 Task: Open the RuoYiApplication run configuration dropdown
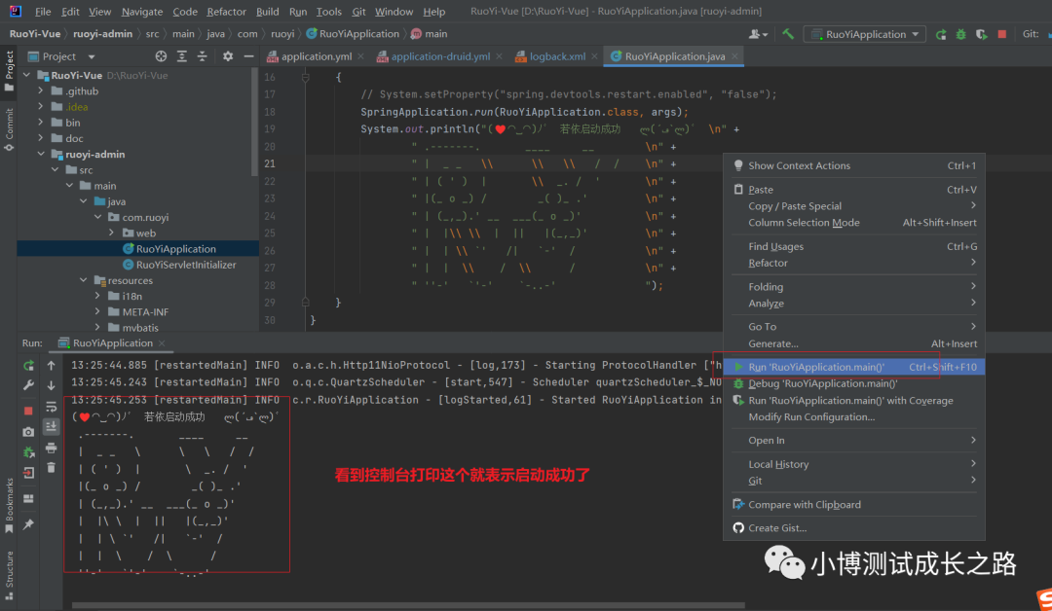[866, 34]
